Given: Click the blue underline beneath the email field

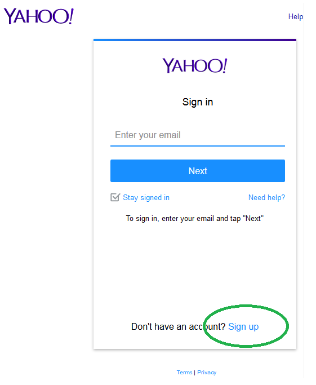Looking at the screenshot, I should [x=198, y=146].
